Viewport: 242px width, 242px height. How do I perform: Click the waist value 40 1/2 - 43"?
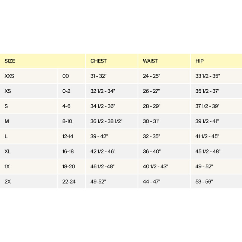155,166
